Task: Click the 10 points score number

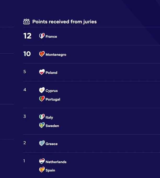Action: [27, 54]
